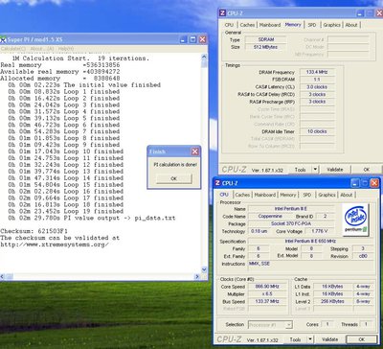Click the Core Speed value field
Image resolution: width=383 pixels, height=349 pixels.
pos(267,287)
